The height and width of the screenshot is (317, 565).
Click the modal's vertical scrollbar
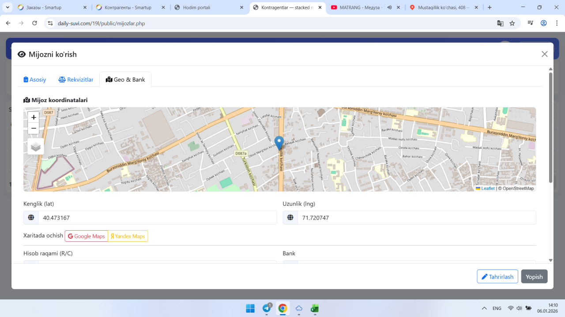click(550, 128)
